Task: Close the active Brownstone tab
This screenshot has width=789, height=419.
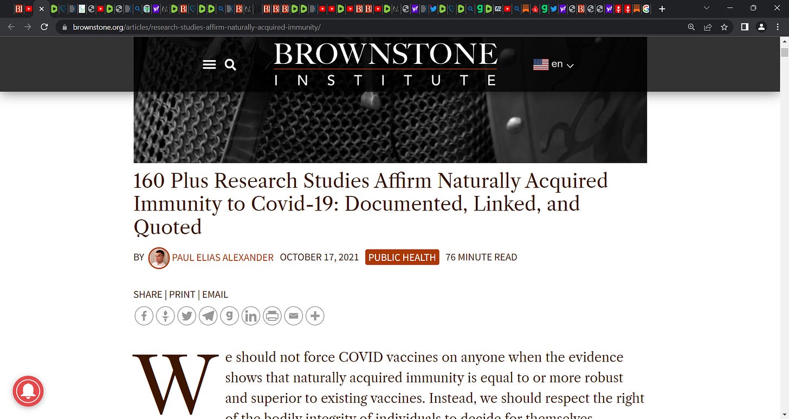Action: [41, 9]
